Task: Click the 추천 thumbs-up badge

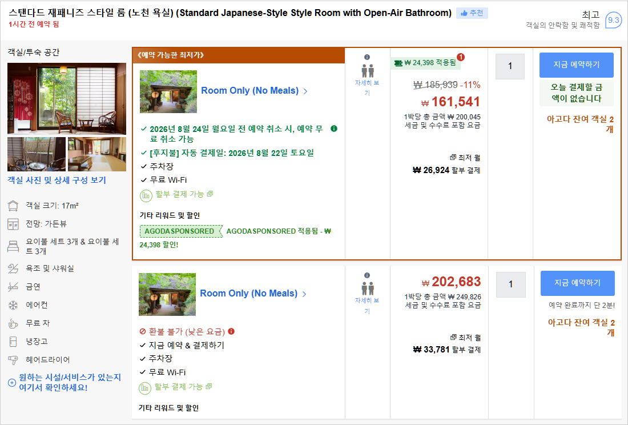Action: tap(472, 13)
